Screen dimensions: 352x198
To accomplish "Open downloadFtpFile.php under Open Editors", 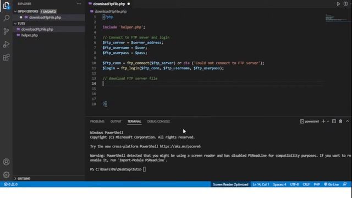I will 45,17.
